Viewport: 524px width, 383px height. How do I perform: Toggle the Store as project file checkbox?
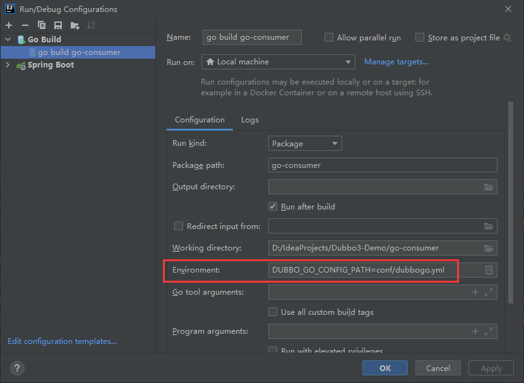420,38
